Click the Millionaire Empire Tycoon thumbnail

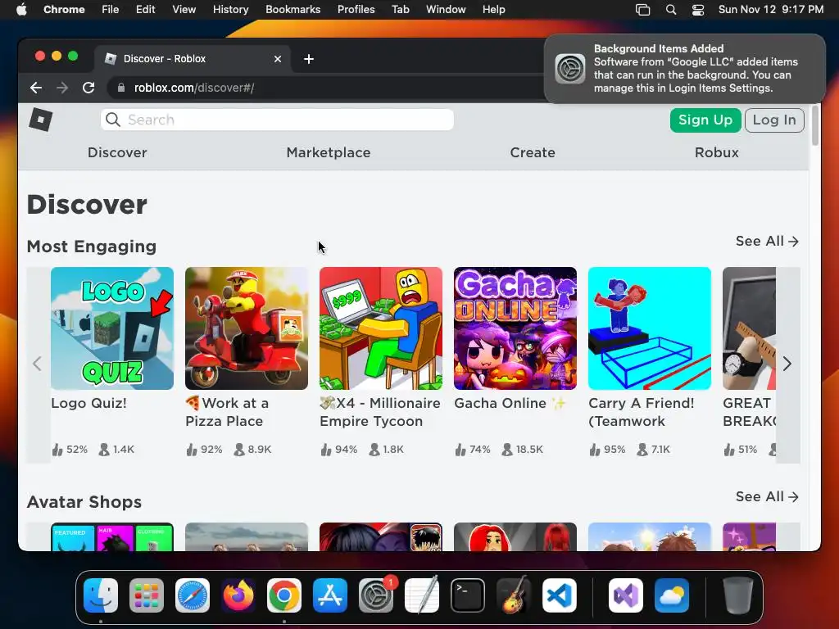(381, 328)
